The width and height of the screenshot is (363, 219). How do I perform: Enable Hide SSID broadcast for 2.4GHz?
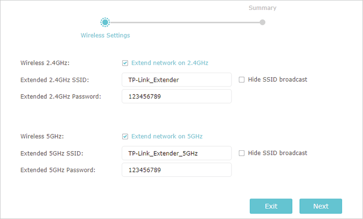(241, 80)
